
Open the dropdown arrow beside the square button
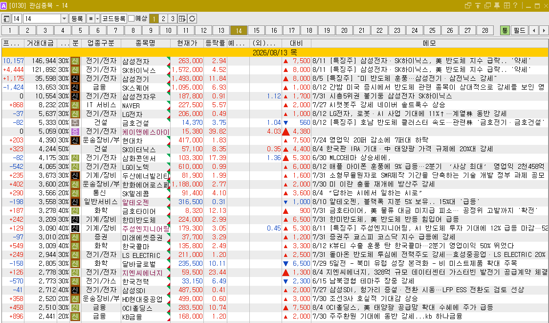[97, 19]
